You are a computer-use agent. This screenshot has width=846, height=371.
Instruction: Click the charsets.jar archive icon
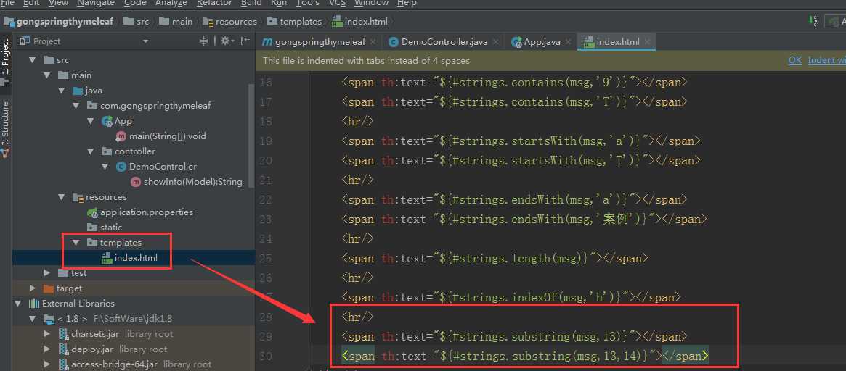(62, 334)
